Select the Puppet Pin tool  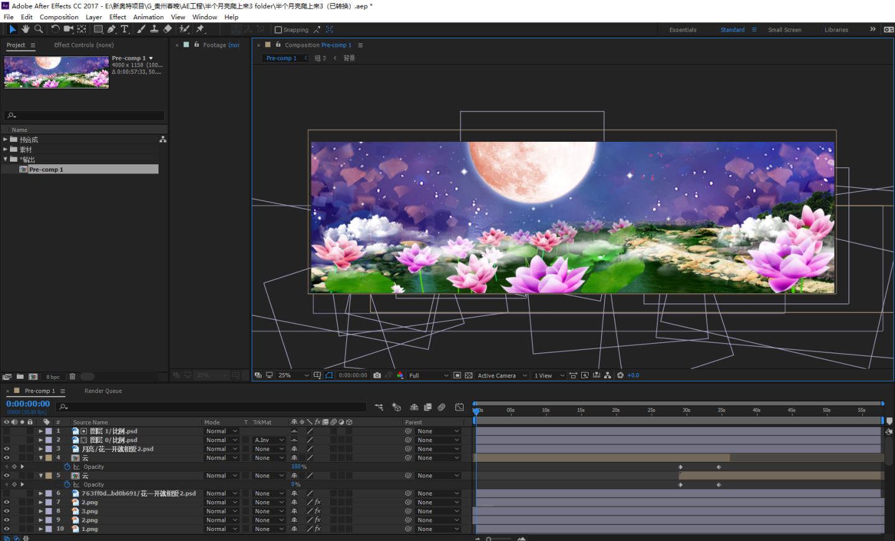pos(200,29)
